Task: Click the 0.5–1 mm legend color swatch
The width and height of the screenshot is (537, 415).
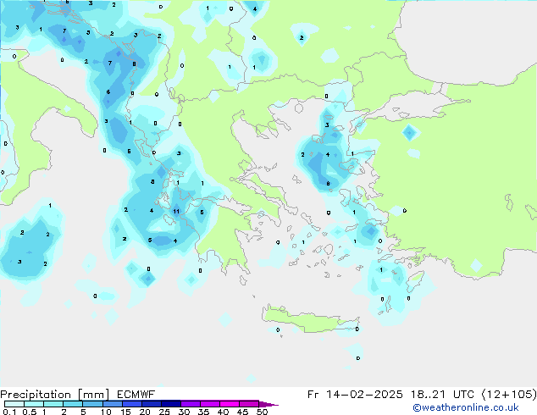Action: (34, 404)
